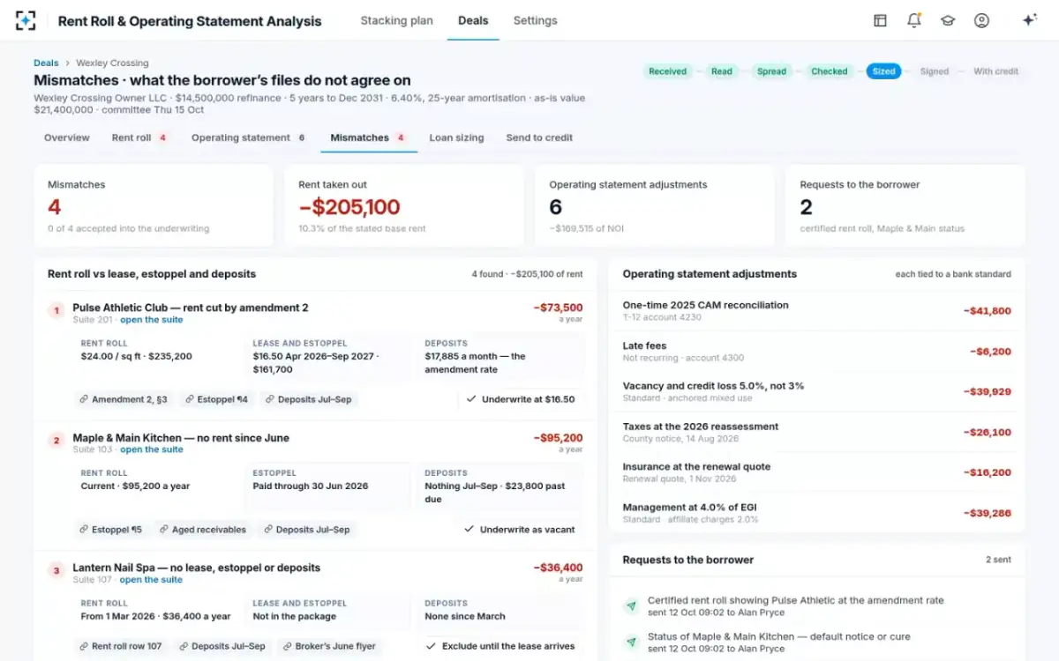
Task: Click the Maple & Main Kitchen mismatch title
Action: click(x=181, y=438)
